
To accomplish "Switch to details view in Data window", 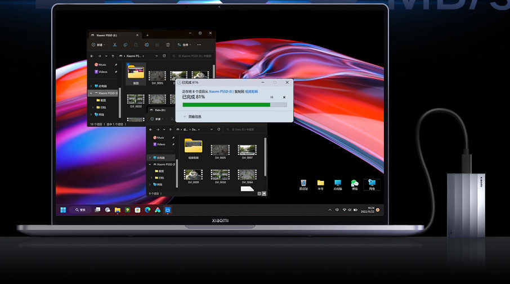I will tap(259, 193).
